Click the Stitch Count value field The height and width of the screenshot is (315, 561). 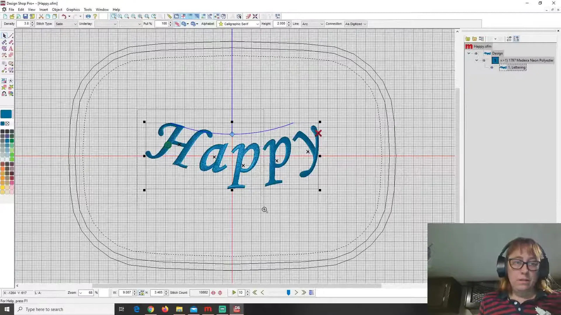click(x=200, y=293)
